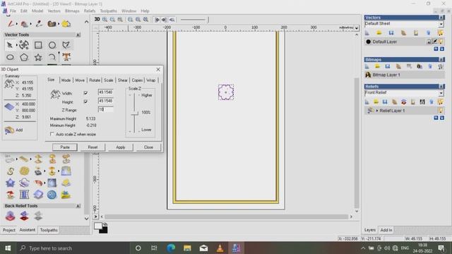Click into the Z Range input field

coord(105,109)
